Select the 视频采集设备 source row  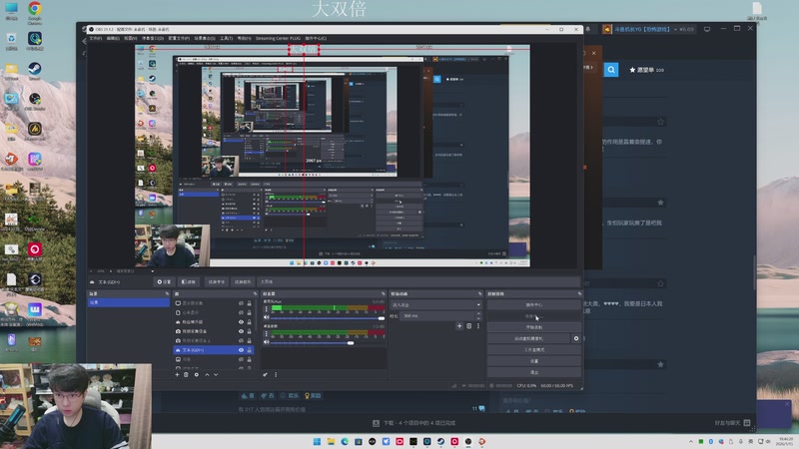pyautogui.click(x=214, y=331)
